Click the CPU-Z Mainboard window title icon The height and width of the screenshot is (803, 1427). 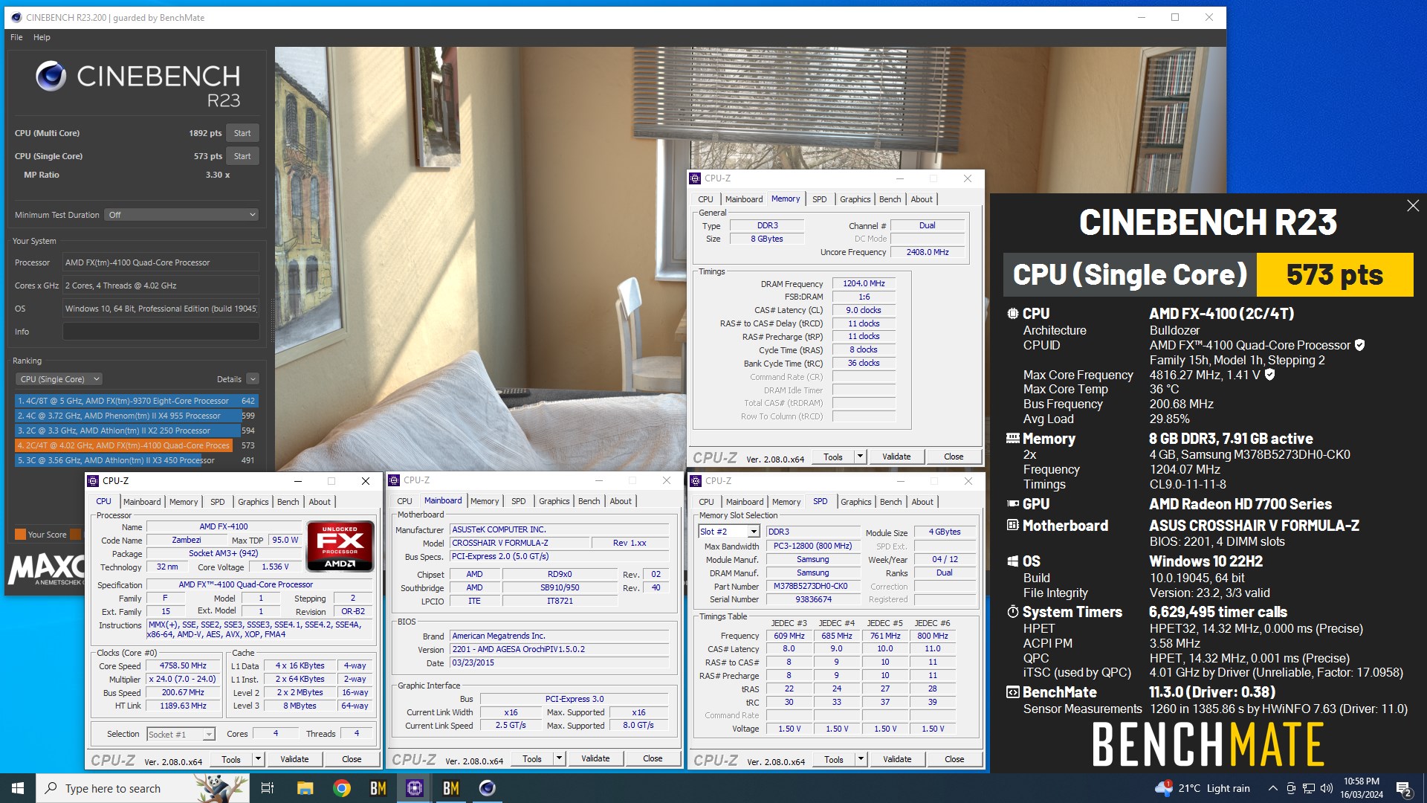tap(394, 480)
